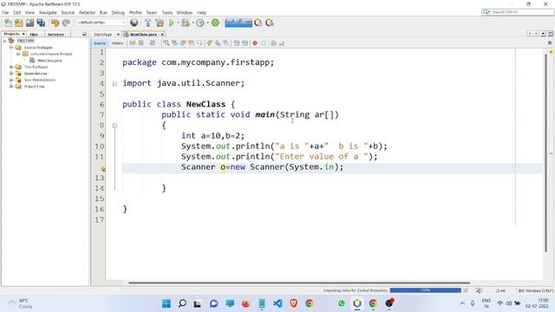
Task: Select the Source view button
Action: click(x=100, y=43)
